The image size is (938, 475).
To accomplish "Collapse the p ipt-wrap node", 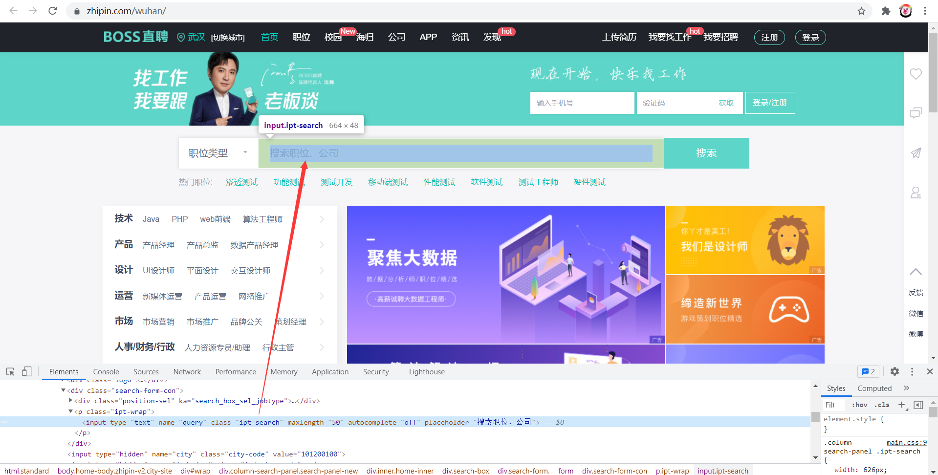I will click(70, 411).
